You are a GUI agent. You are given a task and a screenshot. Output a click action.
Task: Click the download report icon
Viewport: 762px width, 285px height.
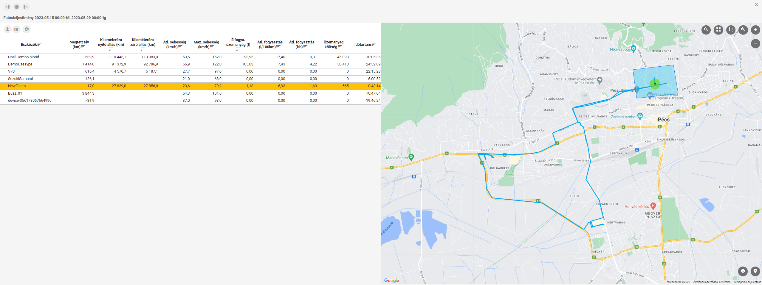point(7,29)
